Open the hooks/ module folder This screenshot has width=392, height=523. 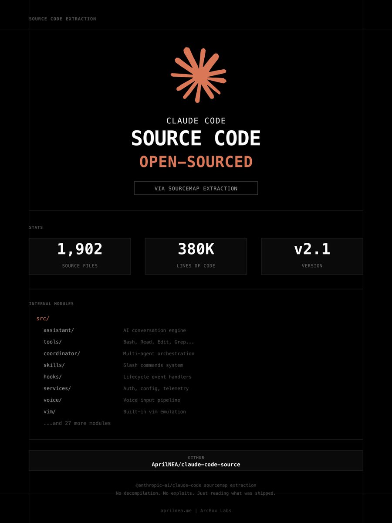pos(53,377)
